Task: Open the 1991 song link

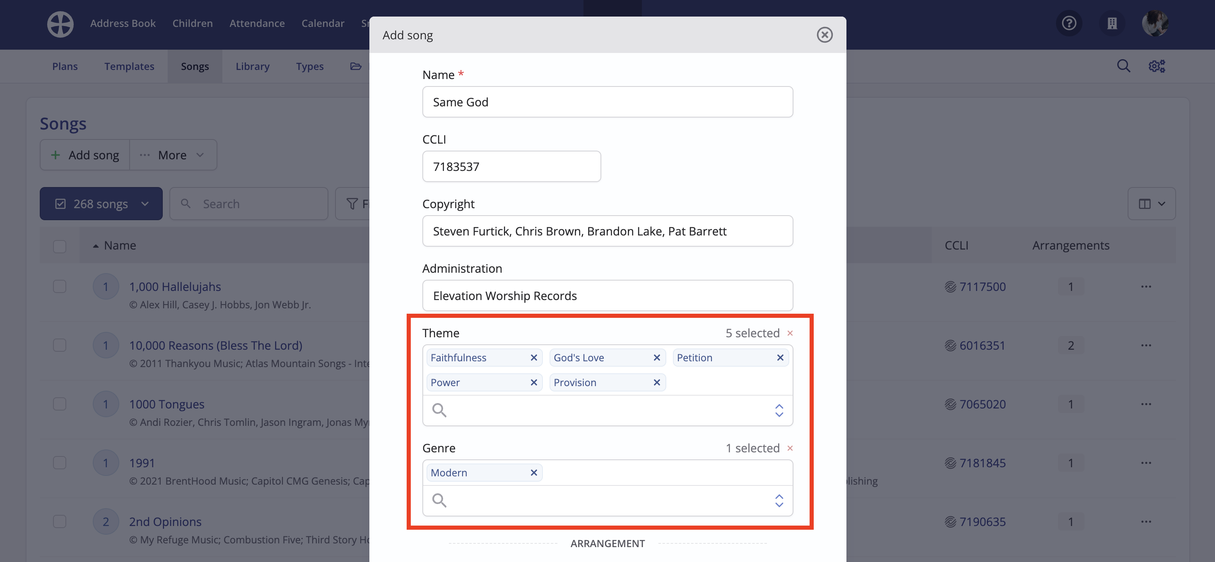Action: 142,463
